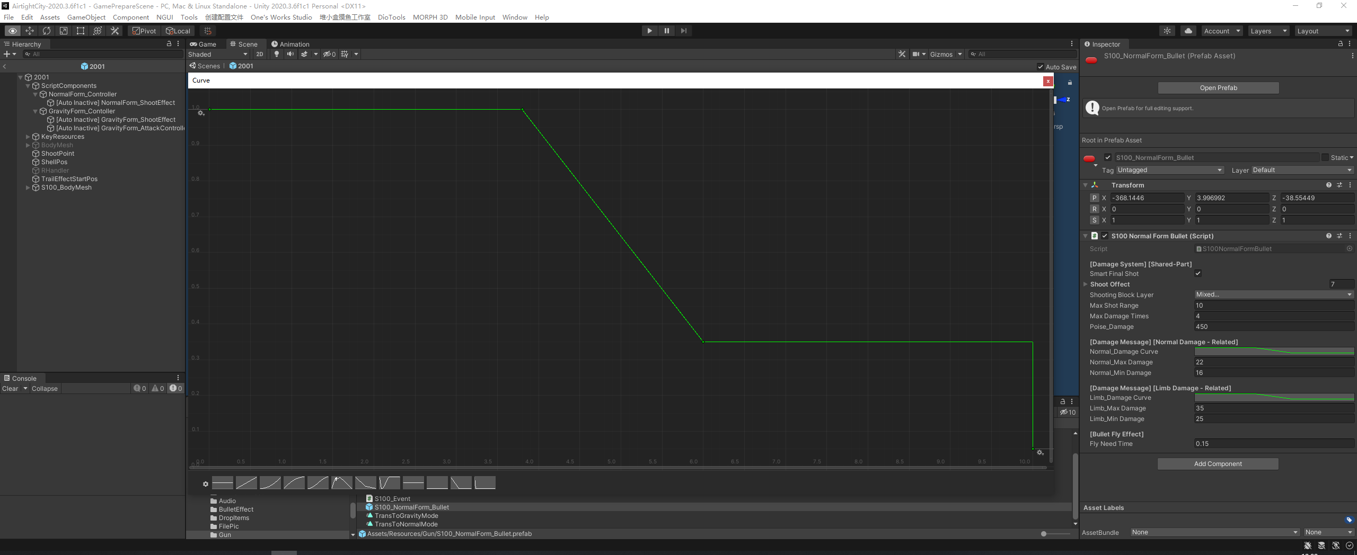
Task: Select the Rect transform tool
Action: click(80, 31)
